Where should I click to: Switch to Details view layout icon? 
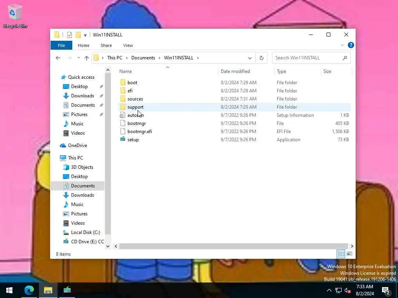(340, 254)
